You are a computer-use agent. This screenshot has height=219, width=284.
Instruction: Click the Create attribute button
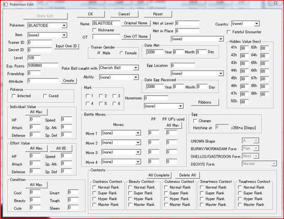point(68,81)
